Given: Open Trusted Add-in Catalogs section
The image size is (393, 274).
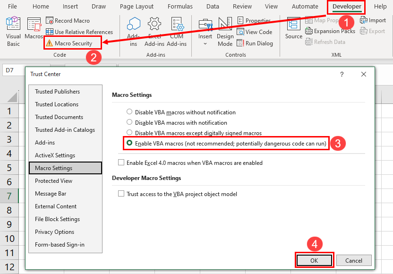Looking at the screenshot, I should 65,130.
